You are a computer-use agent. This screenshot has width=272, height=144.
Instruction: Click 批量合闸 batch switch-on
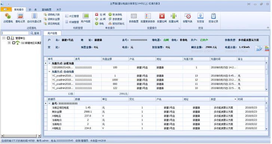click(174, 18)
